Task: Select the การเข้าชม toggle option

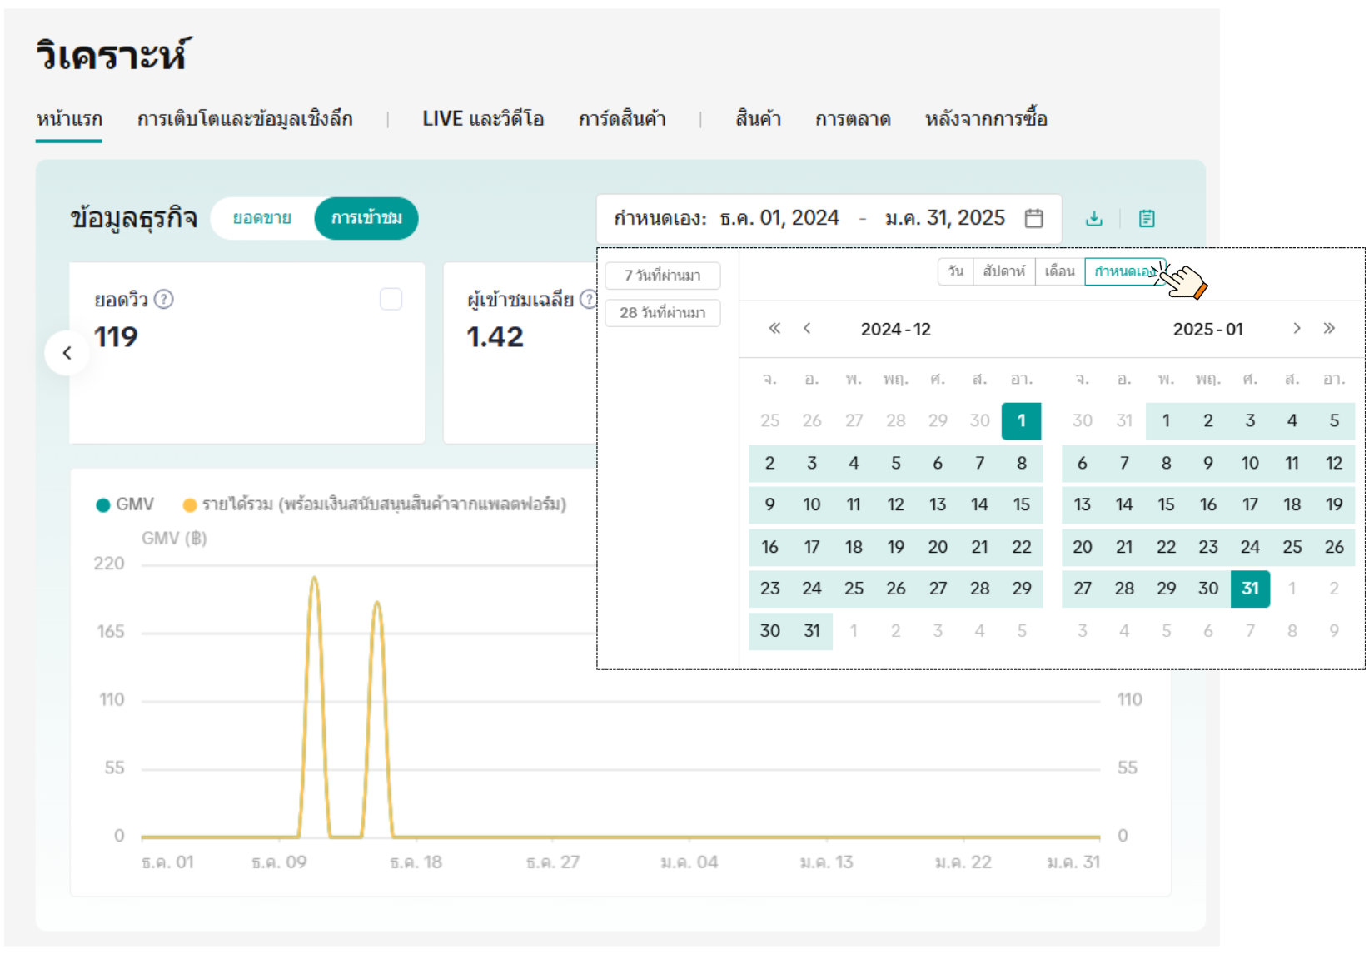Action: 366,218
